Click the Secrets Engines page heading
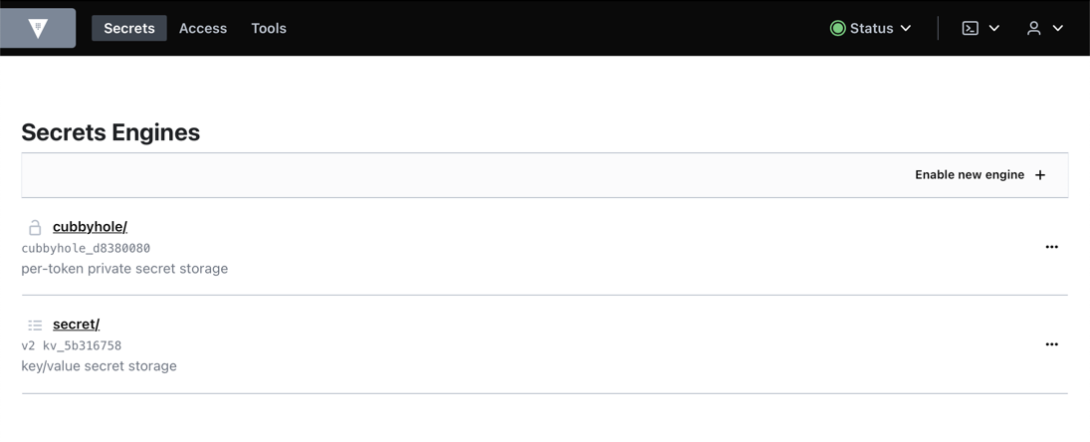1090x442 pixels. point(110,132)
